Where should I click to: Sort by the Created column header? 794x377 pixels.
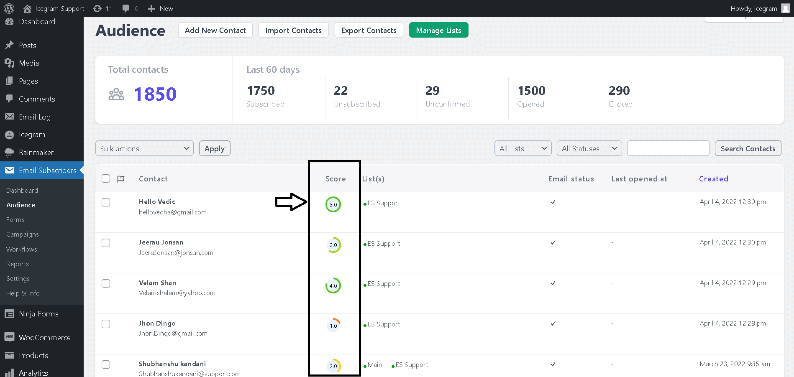coord(714,178)
